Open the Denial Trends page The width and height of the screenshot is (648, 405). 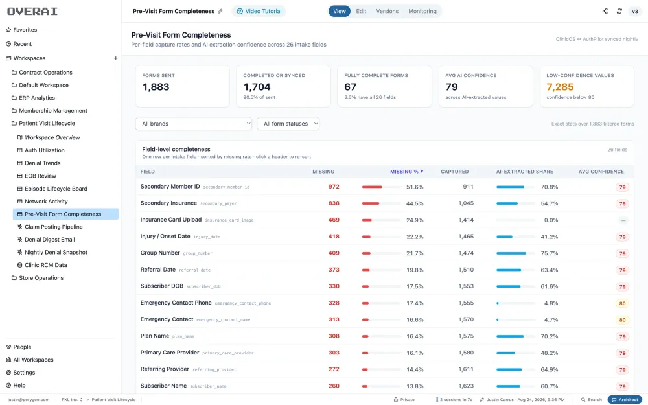43,163
